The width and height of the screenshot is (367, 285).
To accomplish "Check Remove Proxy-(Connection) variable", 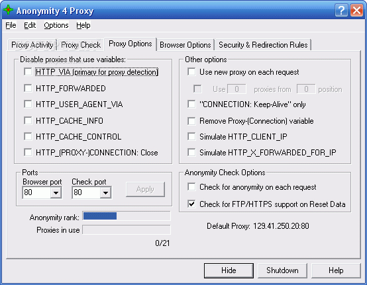I will click(191, 121).
